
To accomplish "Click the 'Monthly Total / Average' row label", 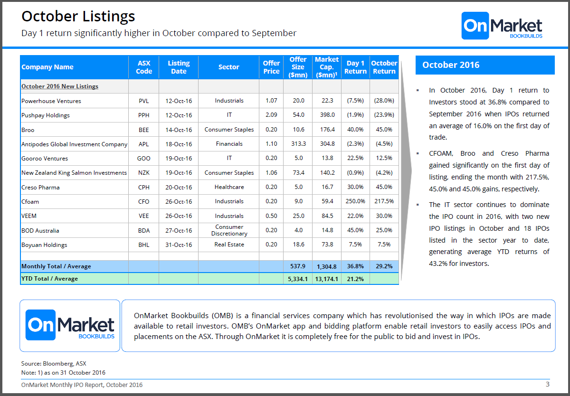I will (56, 266).
